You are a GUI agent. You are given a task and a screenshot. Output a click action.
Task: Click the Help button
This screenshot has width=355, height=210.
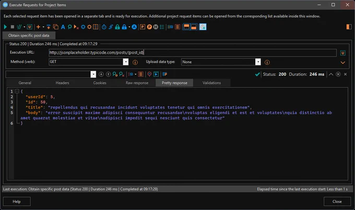17,202
